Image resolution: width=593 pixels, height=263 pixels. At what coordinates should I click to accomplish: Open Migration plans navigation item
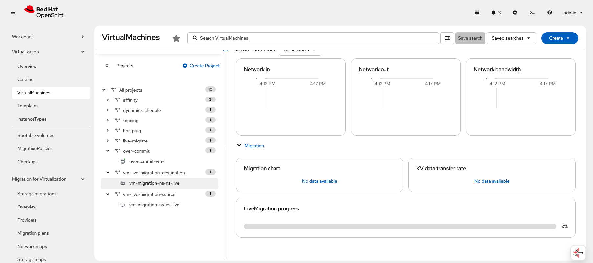point(33,233)
